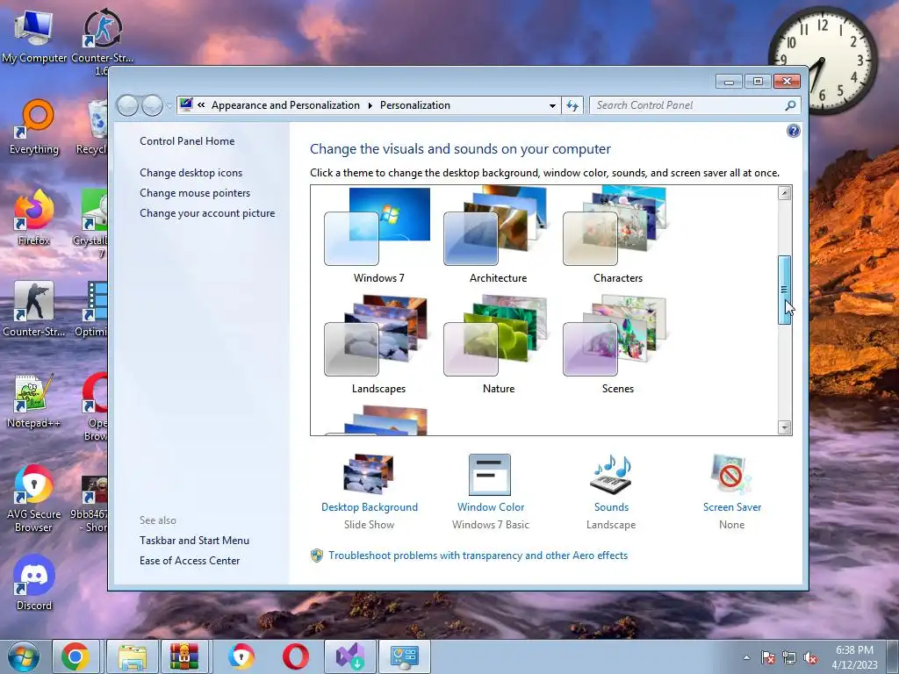Screen dimensions: 899x674
Task: Open Window Color settings icon
Action: tap(490, 475)
